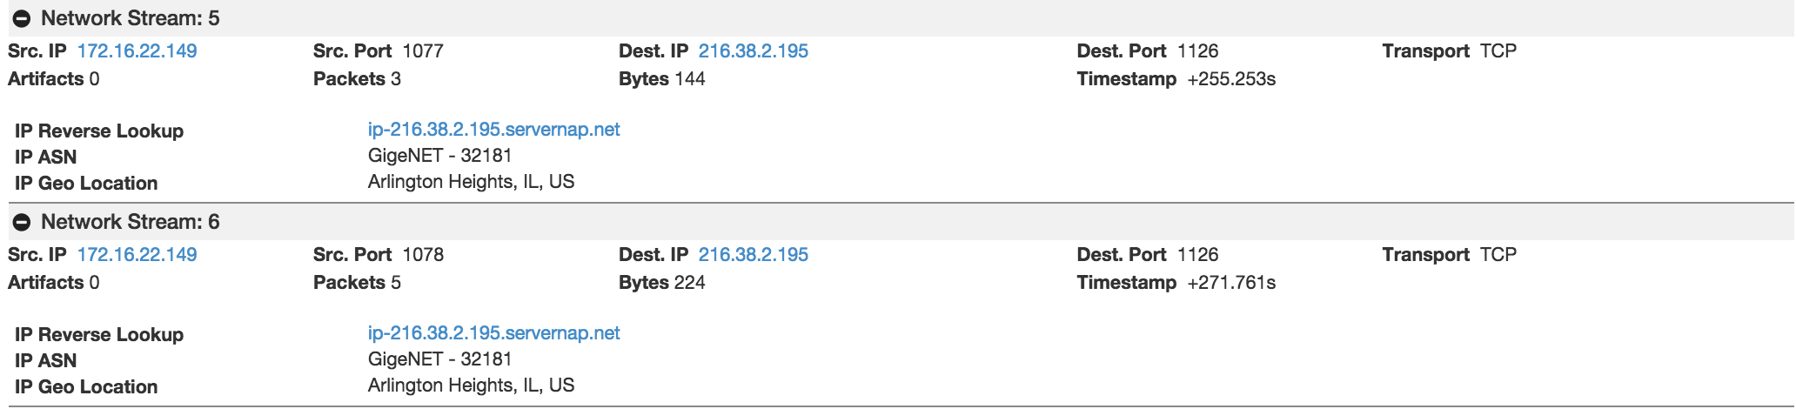Open Stream 5 reverse lookup servernap.net link
This screenshot has width=1796, height=409.
tap(493, 130)
